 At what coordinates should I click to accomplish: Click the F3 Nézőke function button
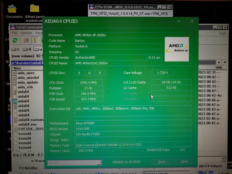(28, 168)
